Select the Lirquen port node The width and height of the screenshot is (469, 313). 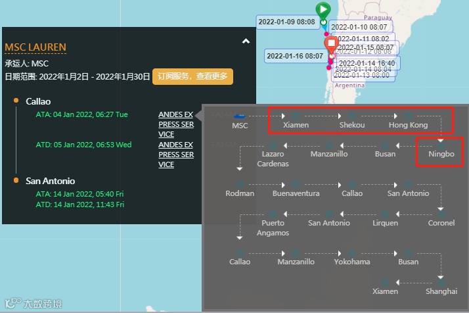385,214
